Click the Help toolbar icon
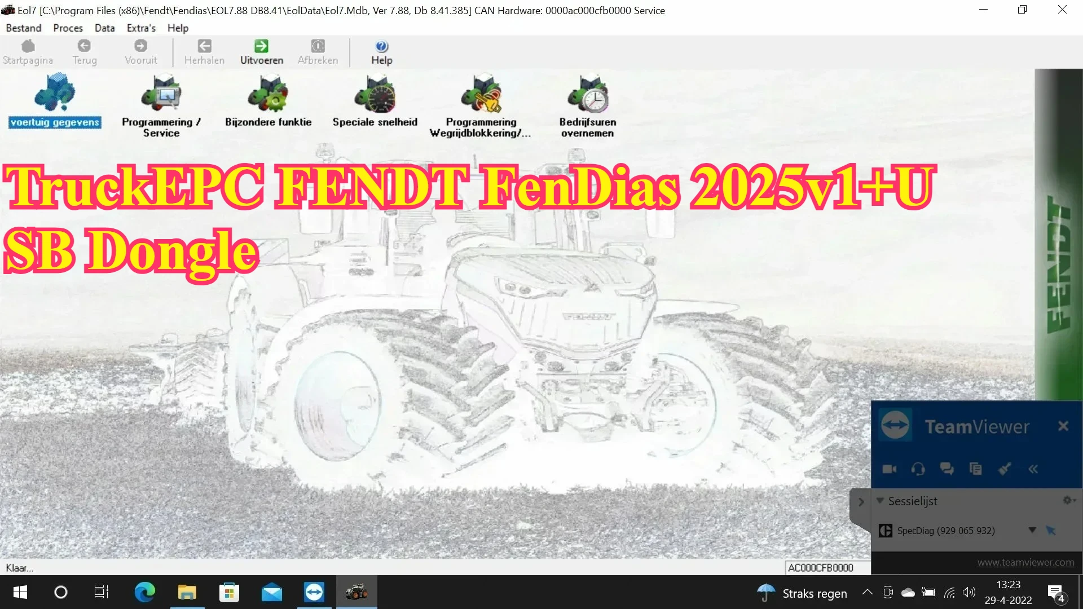This screenshot has width=1083, height=609. pos(381,52)
